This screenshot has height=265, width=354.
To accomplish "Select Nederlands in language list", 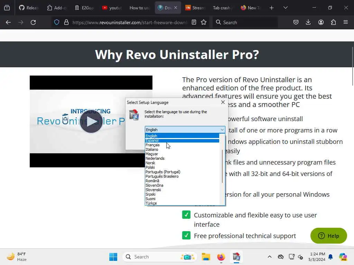I will tap(182, 158).
